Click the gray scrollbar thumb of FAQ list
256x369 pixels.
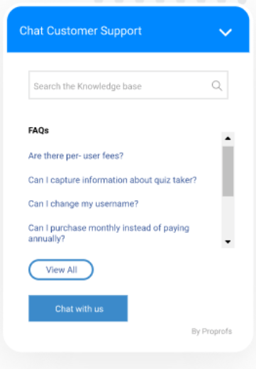[x=228, y=171]
